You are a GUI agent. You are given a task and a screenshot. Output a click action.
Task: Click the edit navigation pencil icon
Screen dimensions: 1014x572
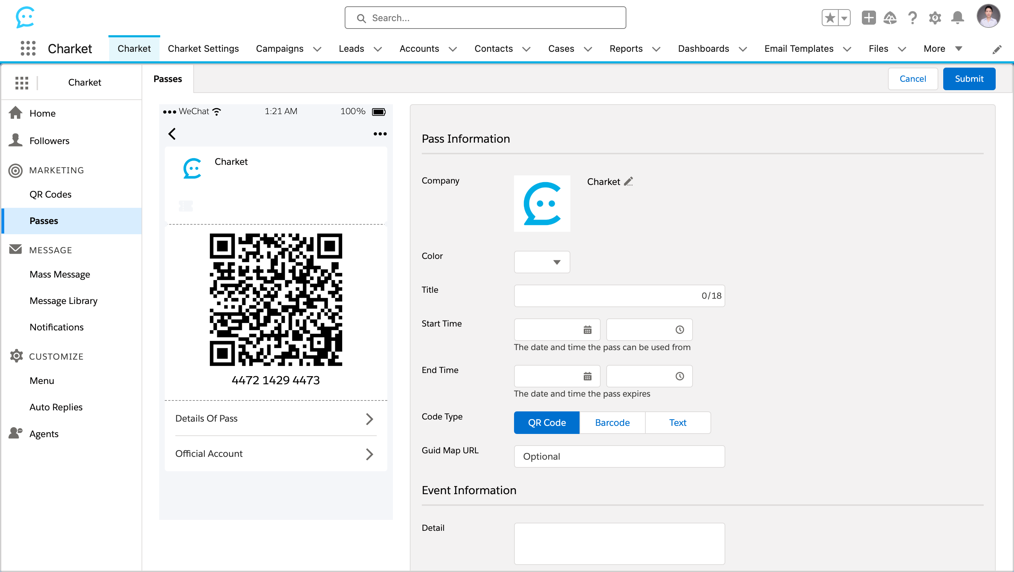click(x=997, y=49)
